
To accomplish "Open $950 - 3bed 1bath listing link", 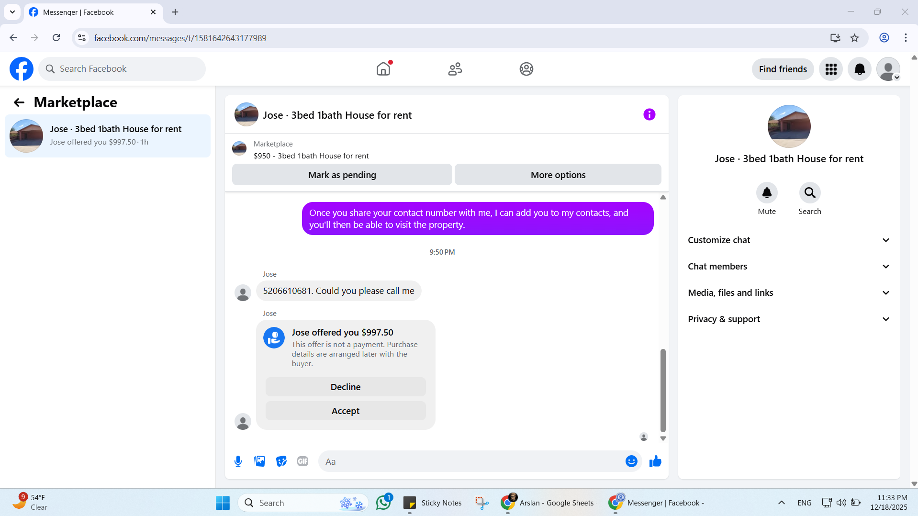I will coord(311,156).
